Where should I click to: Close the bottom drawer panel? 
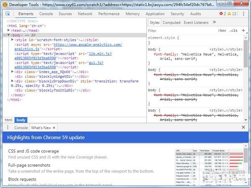click(243, 127)
